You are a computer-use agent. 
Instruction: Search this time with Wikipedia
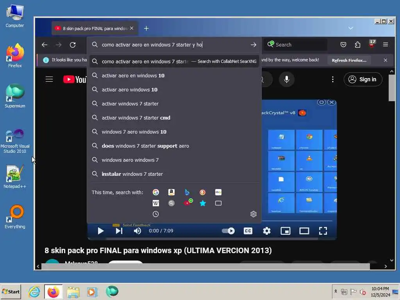coord(155,203)
